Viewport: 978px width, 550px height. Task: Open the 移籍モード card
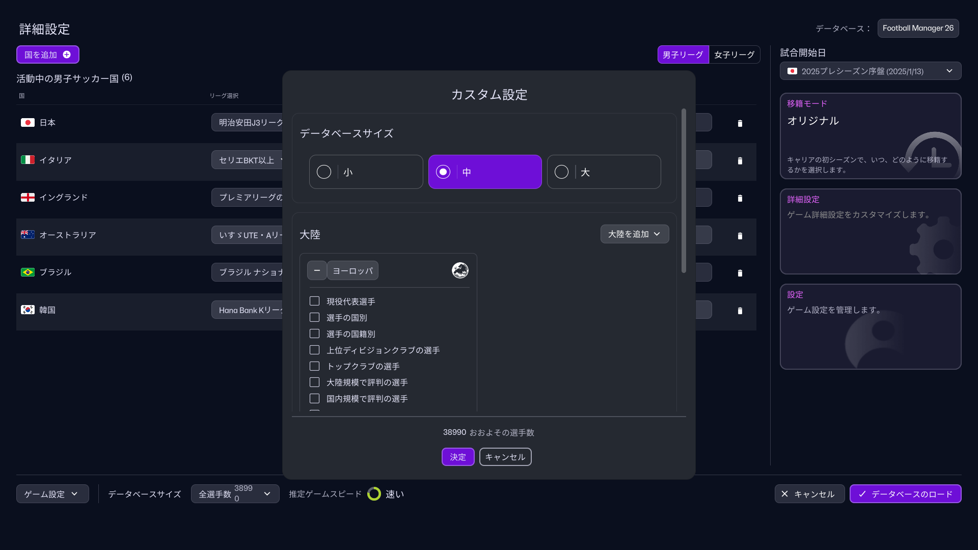(871, 136)
